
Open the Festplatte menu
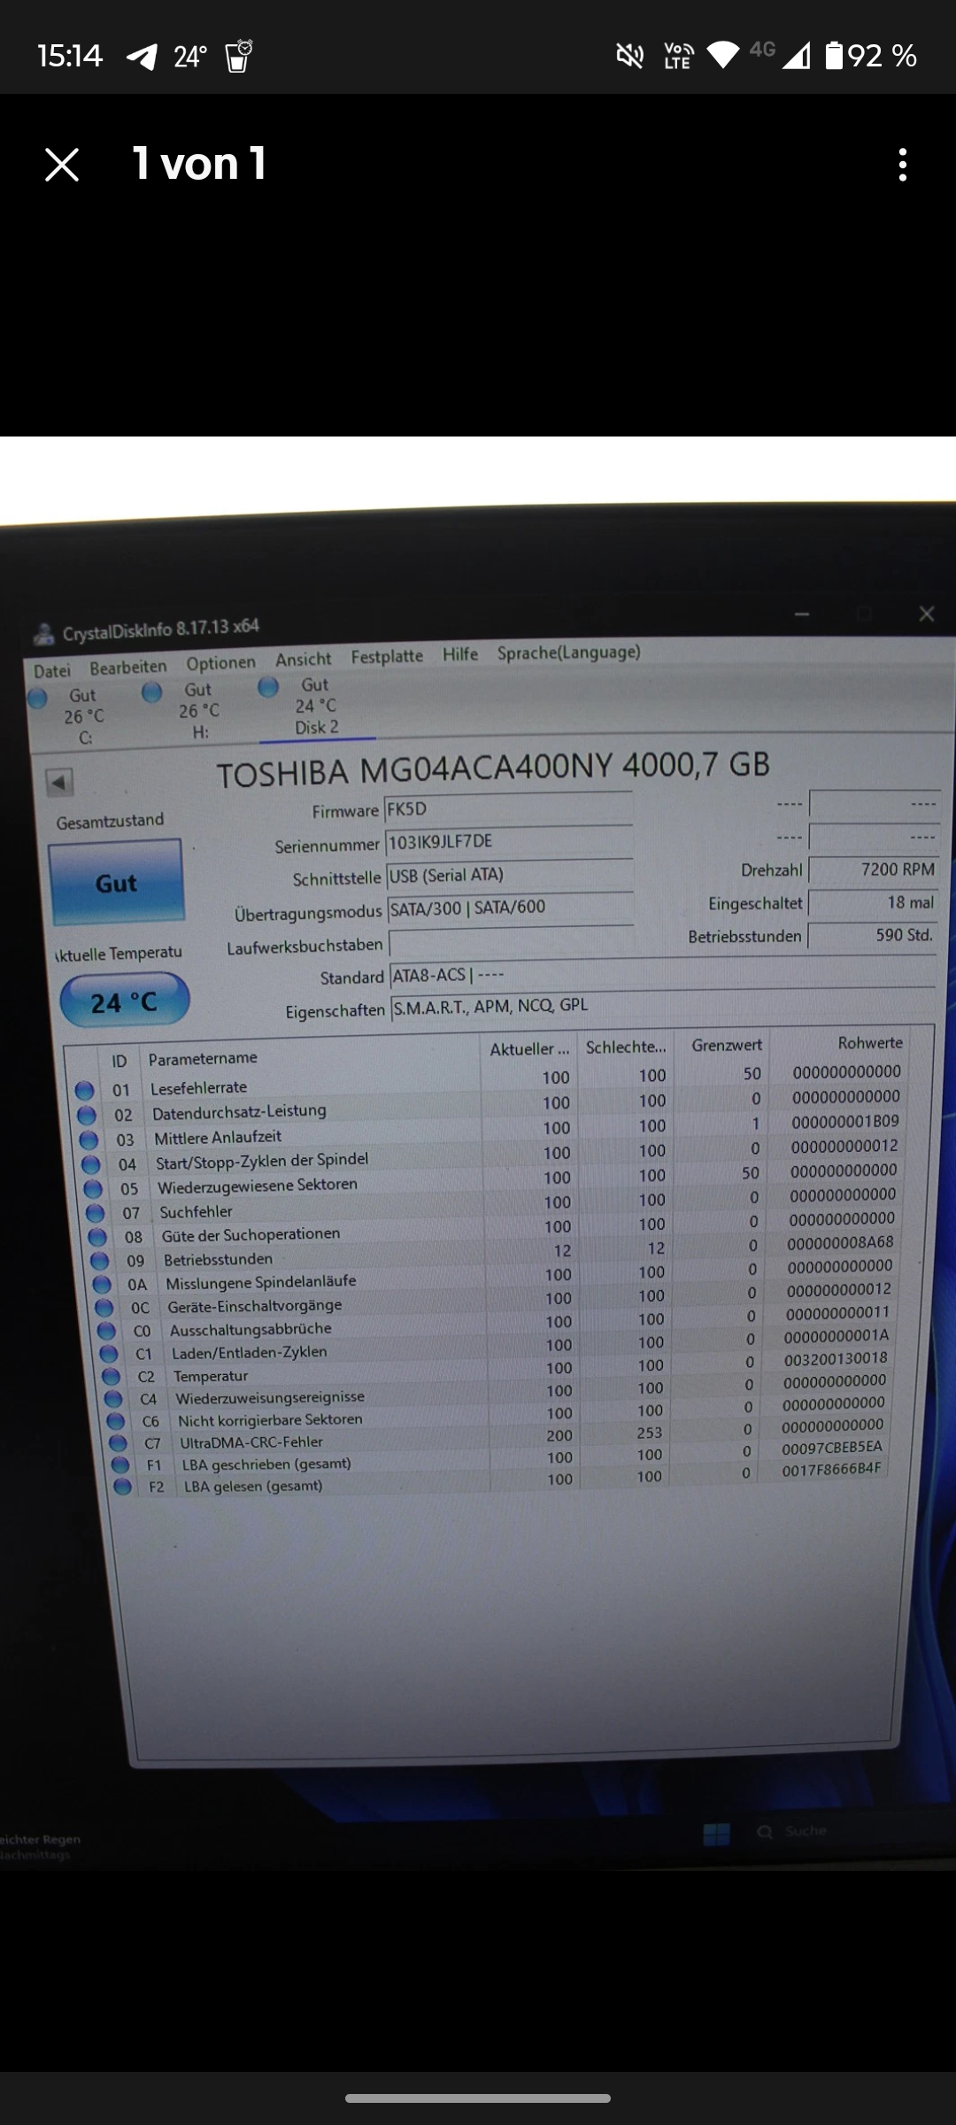coord(387,656)
